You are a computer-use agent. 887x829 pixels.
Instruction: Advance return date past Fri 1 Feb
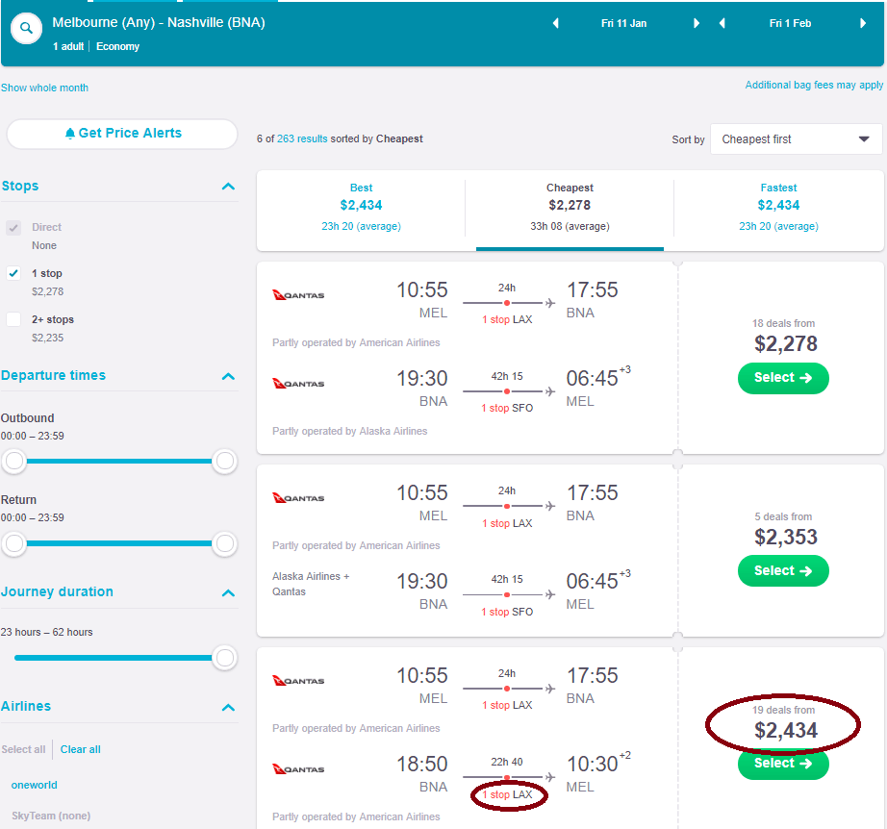(864, 23)
